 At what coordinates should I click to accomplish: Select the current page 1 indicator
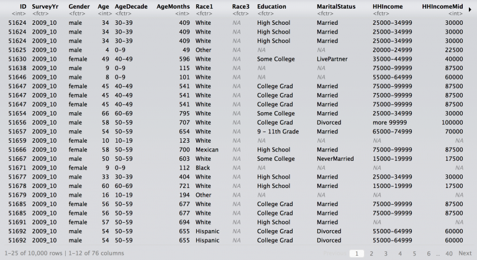357,253
